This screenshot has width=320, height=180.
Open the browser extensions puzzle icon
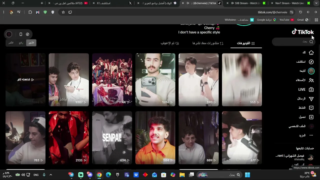click(x=30, y=12)
